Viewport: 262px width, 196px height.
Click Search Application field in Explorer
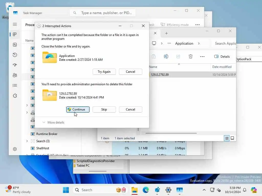tap(224, 43)
